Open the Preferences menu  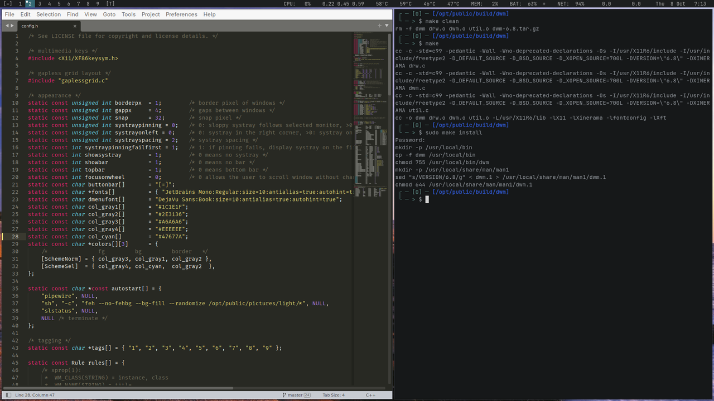181,14
